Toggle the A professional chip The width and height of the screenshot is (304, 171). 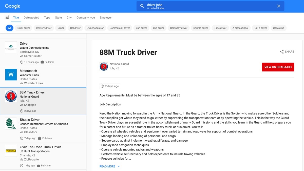240,28
